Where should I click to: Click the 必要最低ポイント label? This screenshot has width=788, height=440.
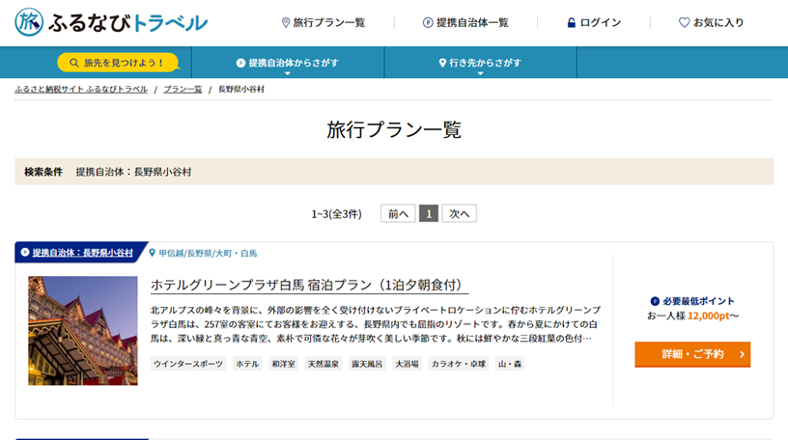coord(698,301)
